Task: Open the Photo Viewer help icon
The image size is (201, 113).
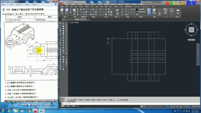Action: click(56, 4)
